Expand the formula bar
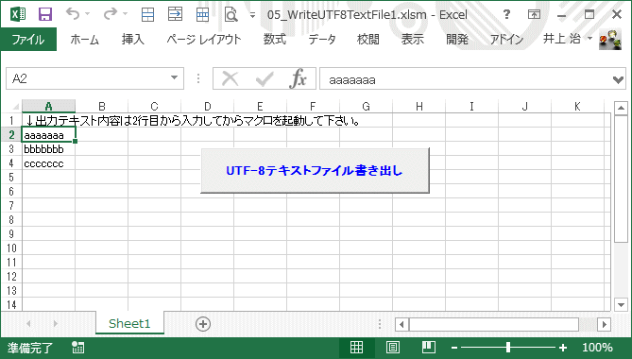This screenshot has width=632, height=359. [618, 79]
